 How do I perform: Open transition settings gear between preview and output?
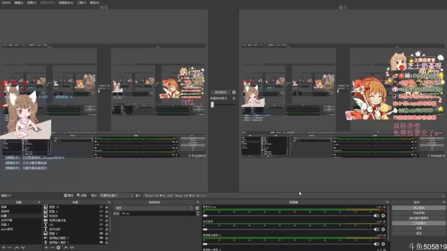tap(234, 92)
